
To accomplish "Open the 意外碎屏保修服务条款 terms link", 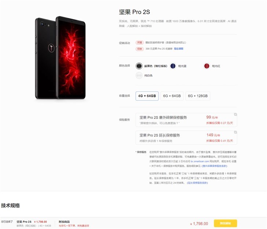I will pyautogui.click(x=214, y=166).
